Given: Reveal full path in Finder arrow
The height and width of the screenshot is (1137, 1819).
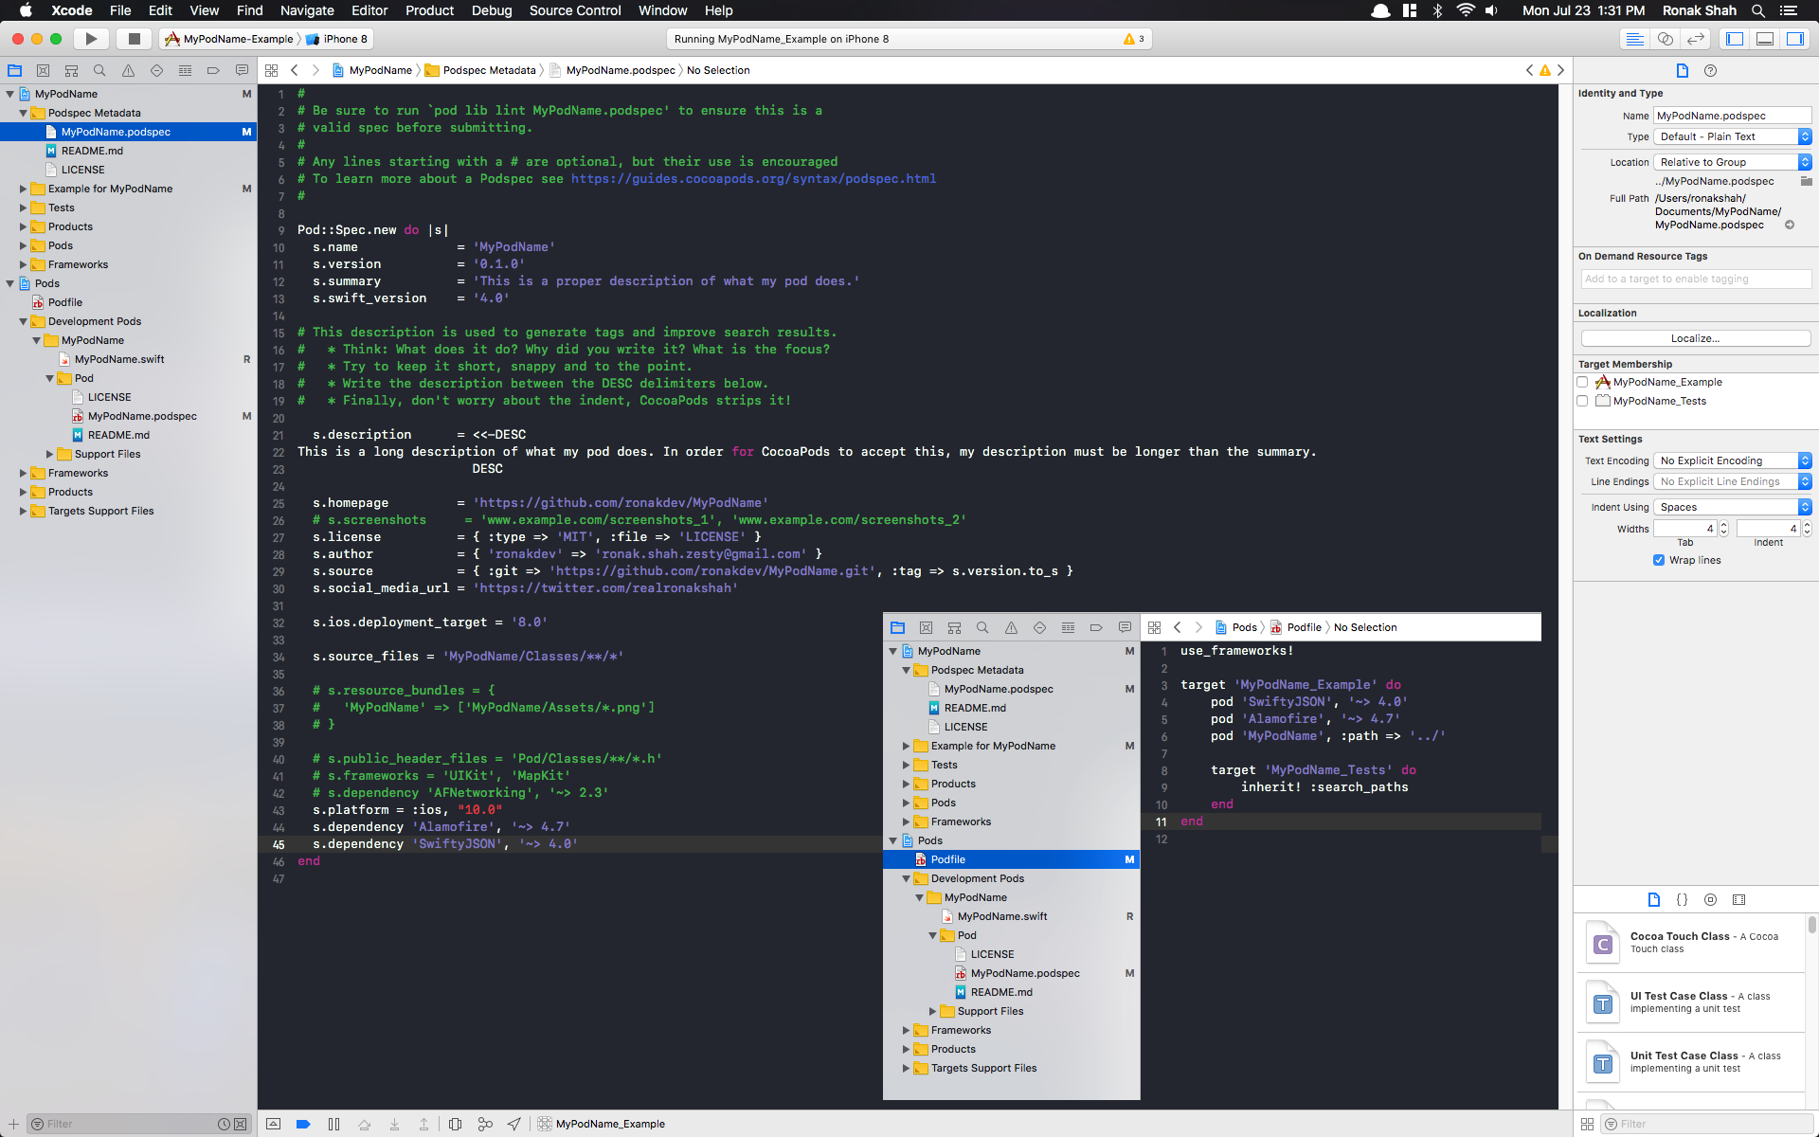Looking at the screenshot, I should [1790, 225].
